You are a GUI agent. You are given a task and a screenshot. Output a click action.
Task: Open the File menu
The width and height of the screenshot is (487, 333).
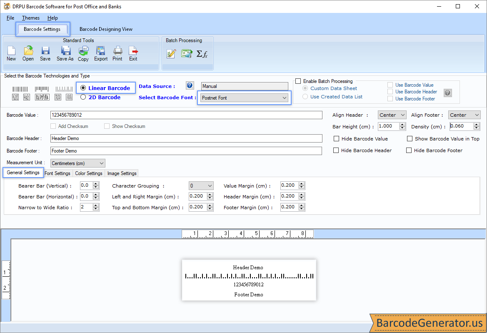[10, 18]
